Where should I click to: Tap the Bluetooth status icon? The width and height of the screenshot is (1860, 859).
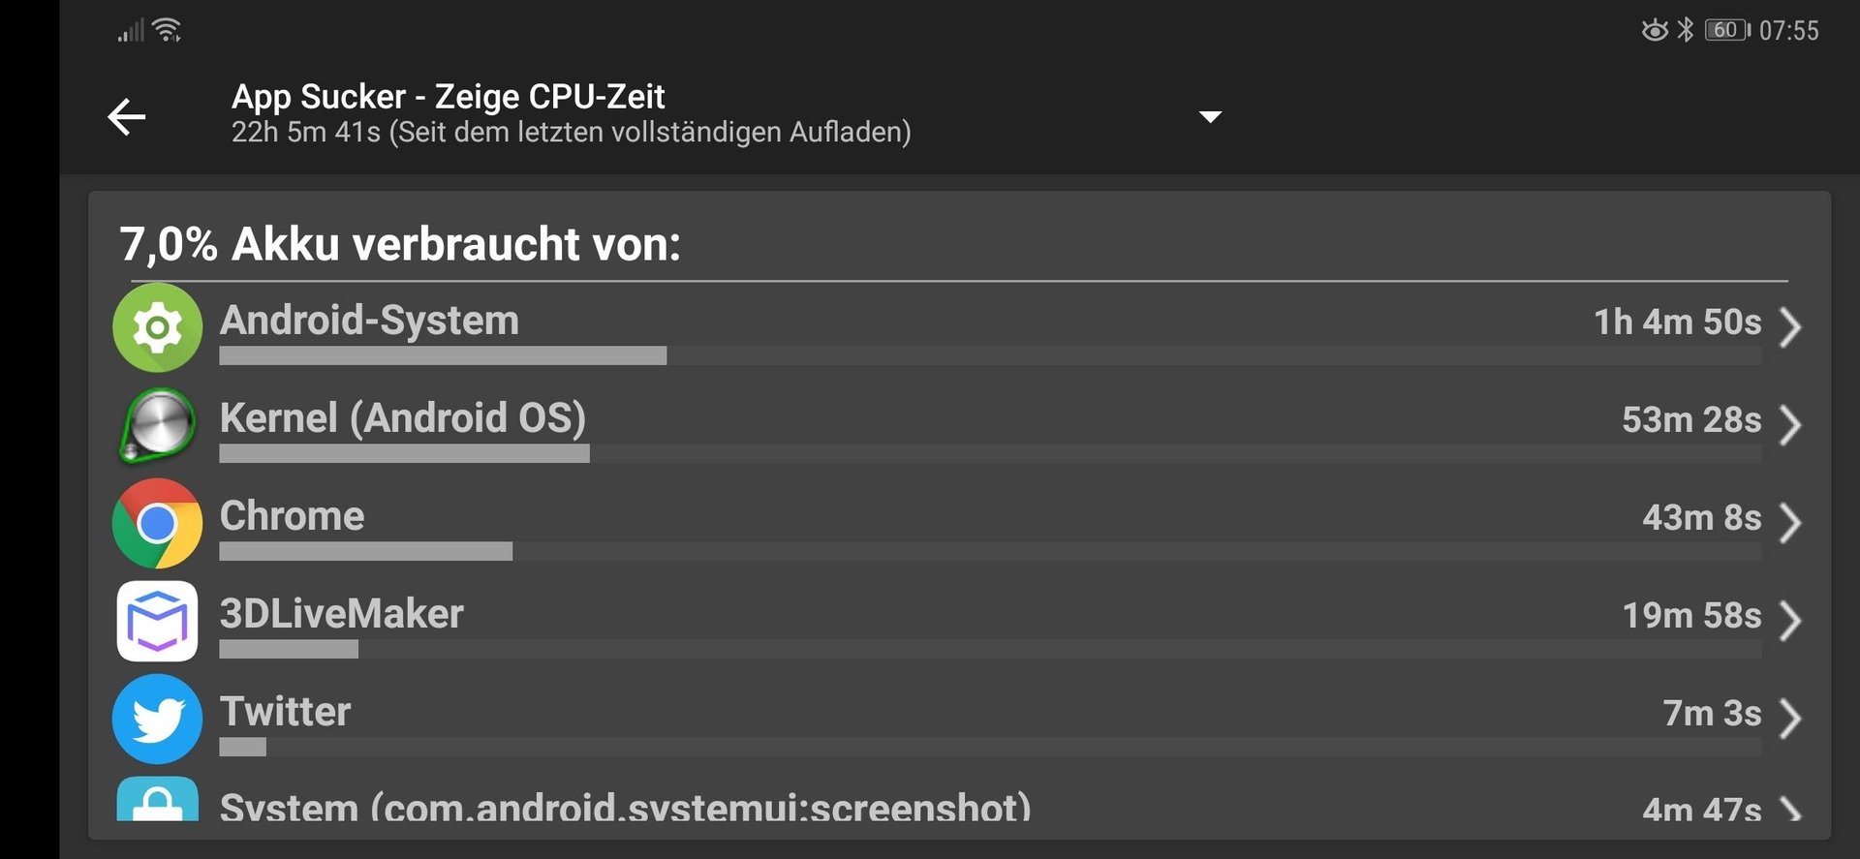click(x=1686, y=30)
